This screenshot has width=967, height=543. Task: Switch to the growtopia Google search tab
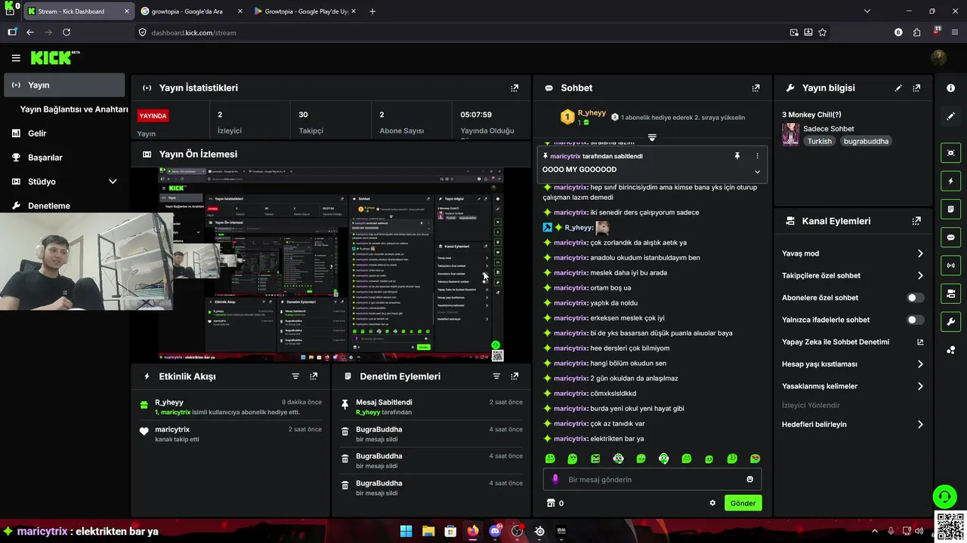point(190,11)
